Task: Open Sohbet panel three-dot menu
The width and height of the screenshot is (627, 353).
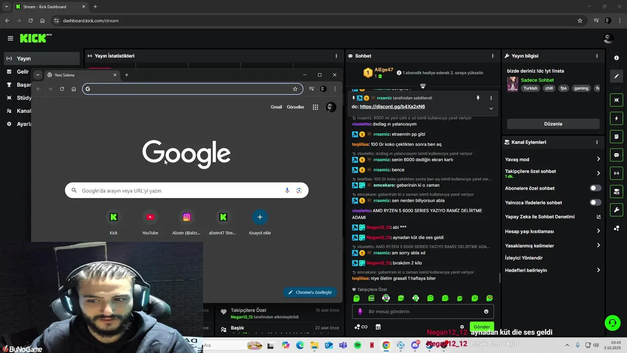Action: [x=493, y=56]
